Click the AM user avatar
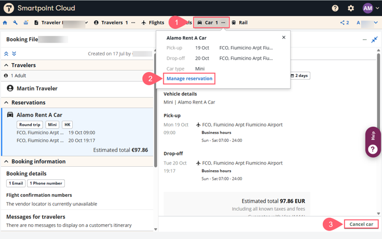Viewport: 382px width, 239px height. click(x=368, y=9)
